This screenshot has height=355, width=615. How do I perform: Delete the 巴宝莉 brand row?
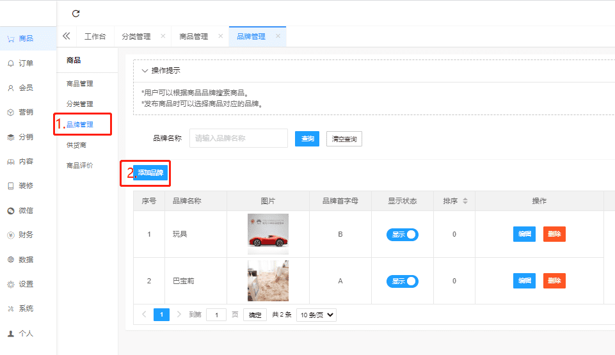point(554,281)
